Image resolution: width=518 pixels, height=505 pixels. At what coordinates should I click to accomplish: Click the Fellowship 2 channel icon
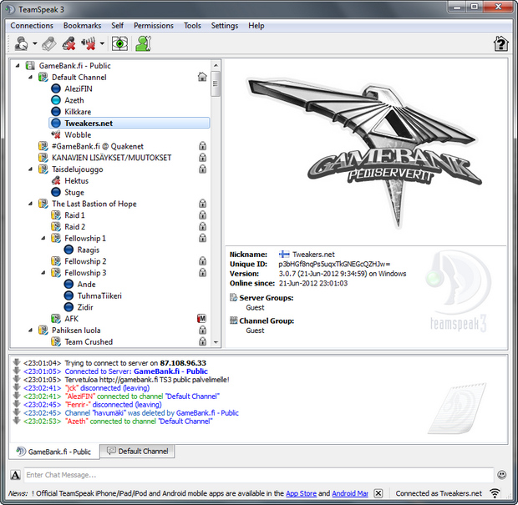[x=56, y=261]
